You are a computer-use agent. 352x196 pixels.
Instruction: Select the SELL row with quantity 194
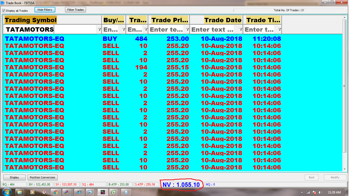pyautogui.click(x=173, y=67)
